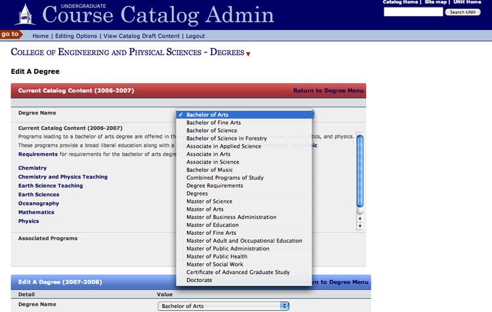Pick Master of Fine Arts option
This screenshot has width=492, height=312.
pos(245,232)
